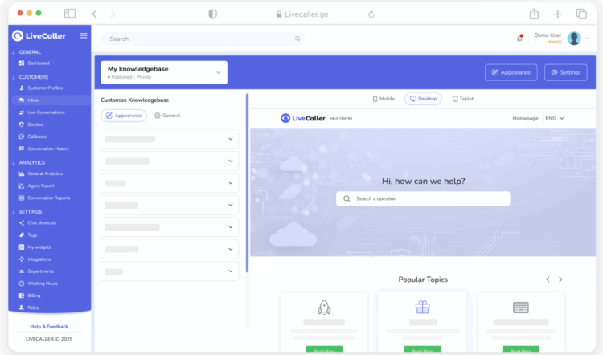Open the Help & Feedback link
Viewport: 603px width, 355px height.
pyautogui.click(x=49, y=327)
